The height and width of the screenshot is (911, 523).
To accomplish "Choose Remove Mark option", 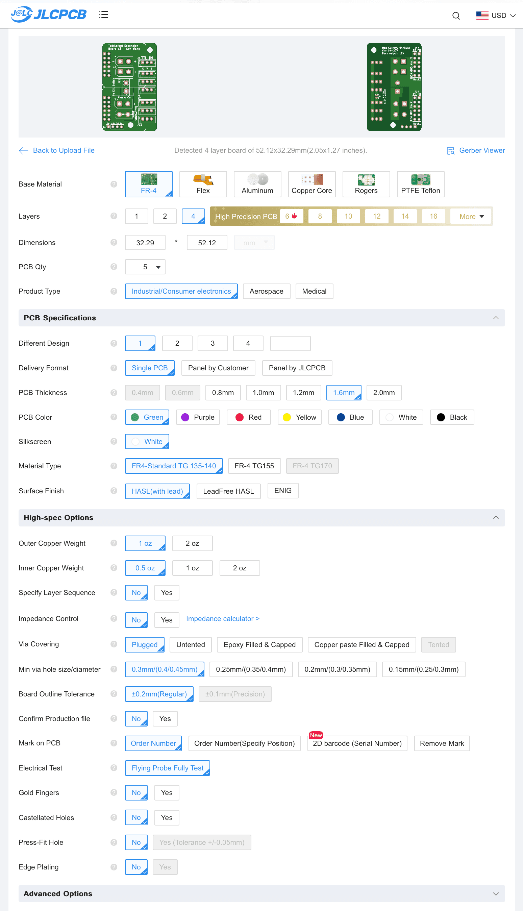I will click(442, 743).
